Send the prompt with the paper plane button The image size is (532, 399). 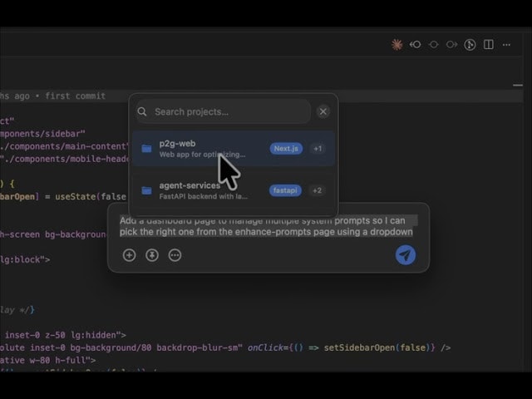click(x=406, y=255)
